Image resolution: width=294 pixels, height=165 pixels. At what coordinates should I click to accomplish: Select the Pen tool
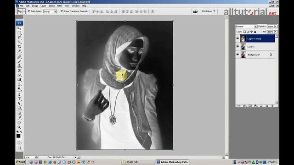click(19, 94)
